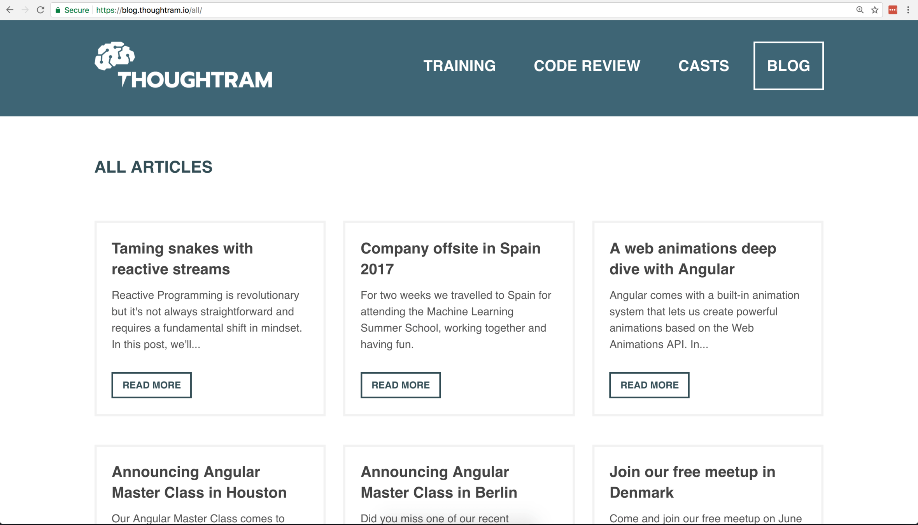Open the CODE REVIEW nav item
This screenshot has height=525, width=918.
click(x=587, y=66)
